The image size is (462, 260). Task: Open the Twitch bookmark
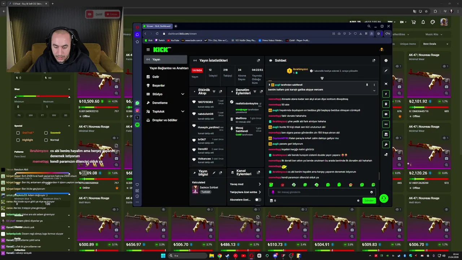160,40
